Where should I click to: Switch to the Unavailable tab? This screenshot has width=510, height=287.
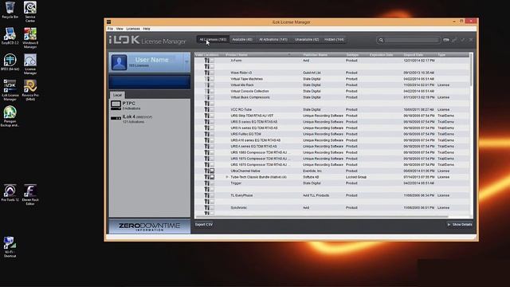(x=307, y=40)
